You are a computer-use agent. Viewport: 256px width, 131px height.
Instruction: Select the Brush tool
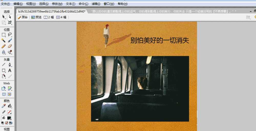(10, 40)
